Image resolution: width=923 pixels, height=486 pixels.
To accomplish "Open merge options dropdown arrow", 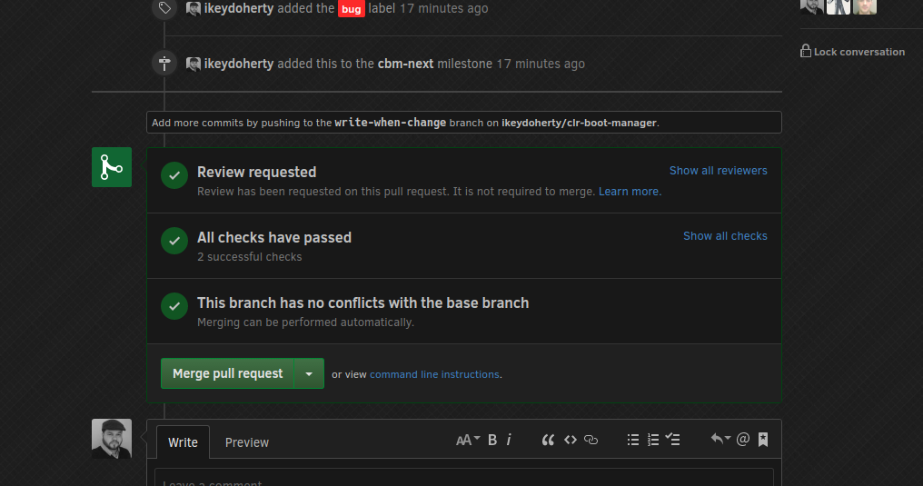I will [309, 373].
